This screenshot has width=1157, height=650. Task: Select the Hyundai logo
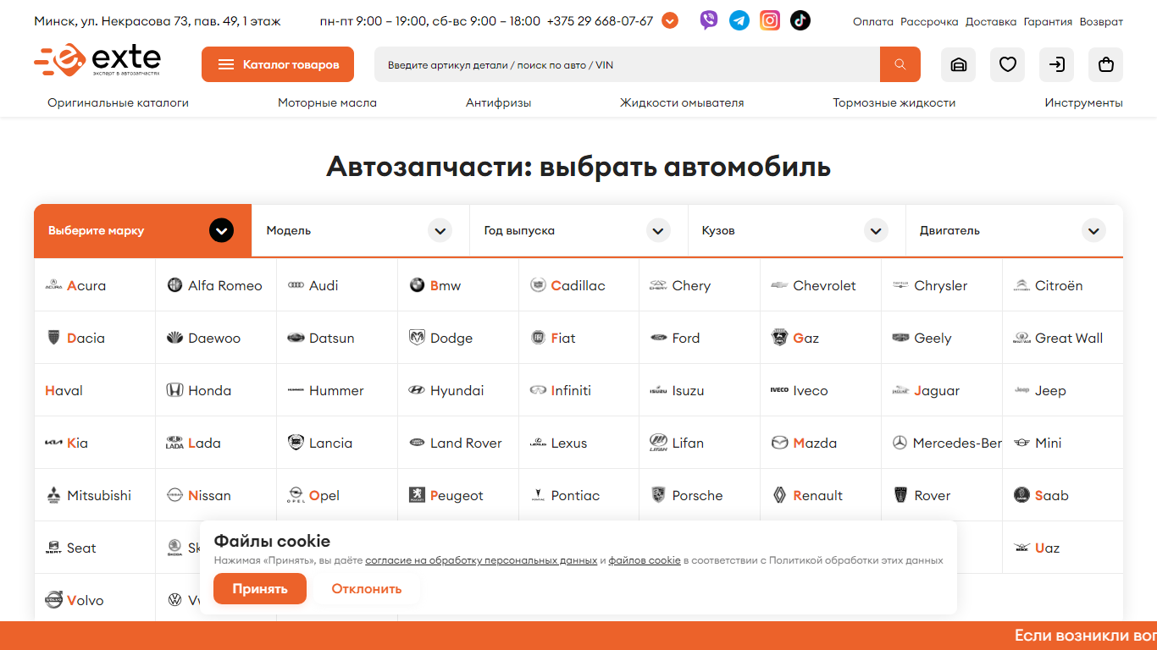pyautogui.click(x=417, y=391)
